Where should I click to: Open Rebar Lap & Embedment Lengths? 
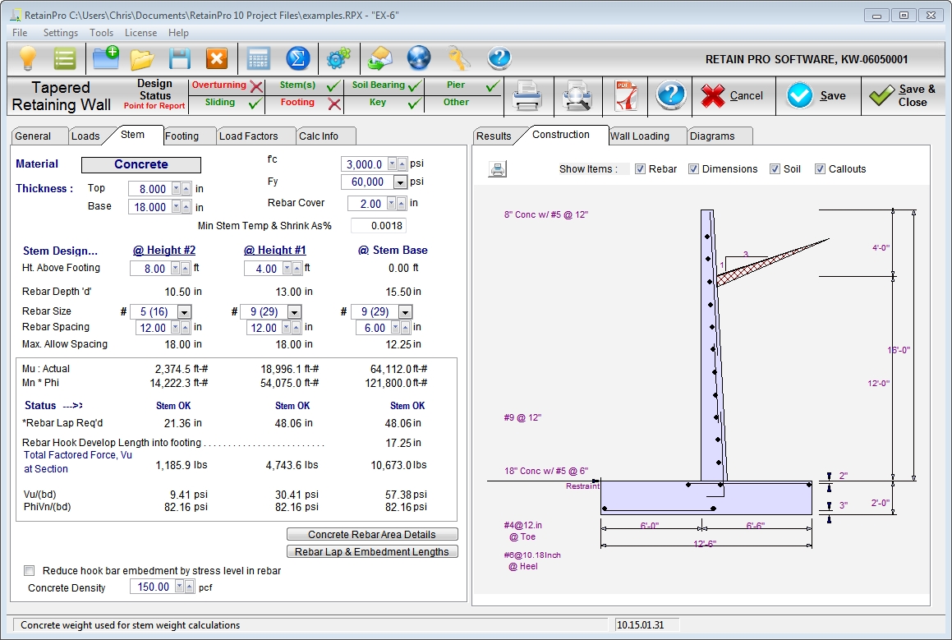click(372, 551)
